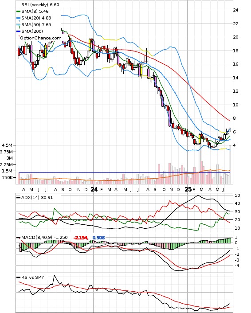
Task: Click the green SMA(8) legend swatch
Action: point(18,12)
